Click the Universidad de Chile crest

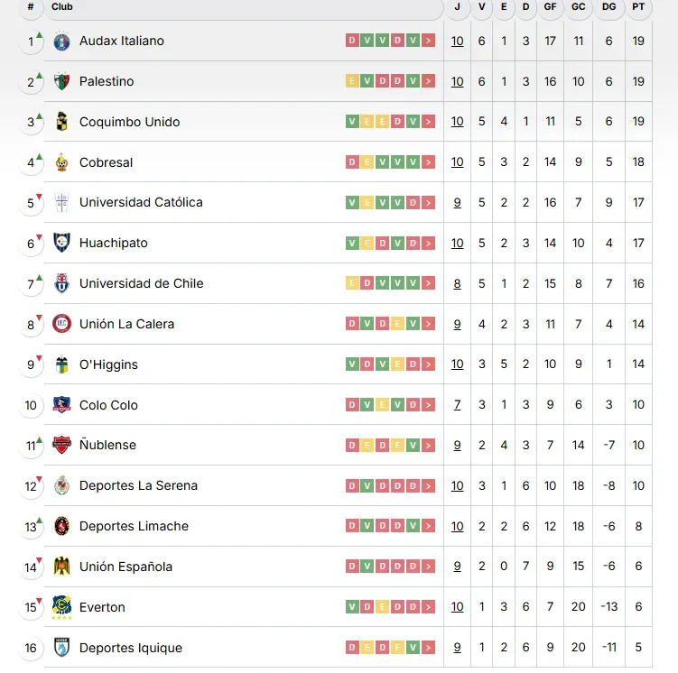[x=61, y=283]
